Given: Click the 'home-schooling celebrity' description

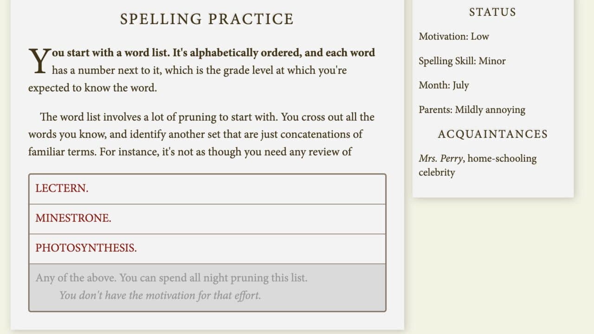Looking at the screenshot, I should (x=478, y=166).
